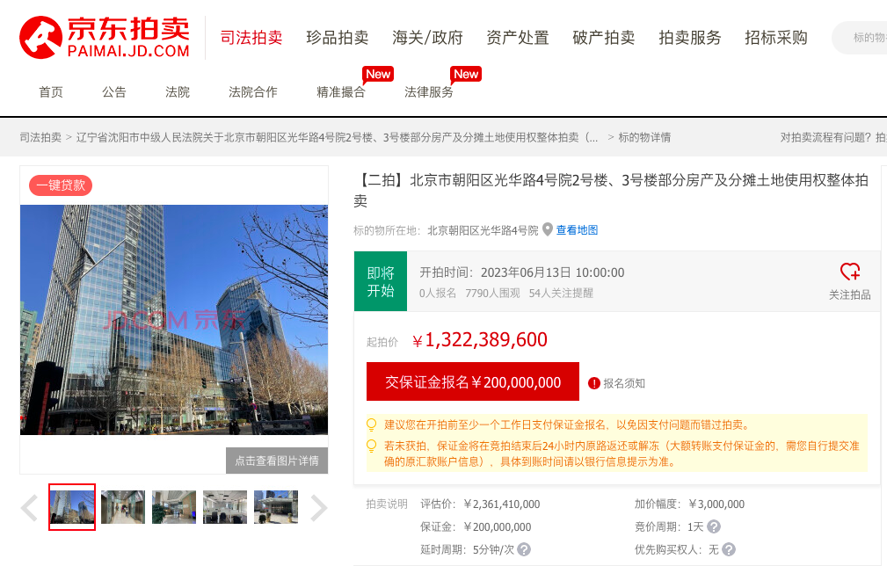This screenshot has height=566, width=887.
Task: Click the JD Paimai logo
Action: tap(105, 37)
